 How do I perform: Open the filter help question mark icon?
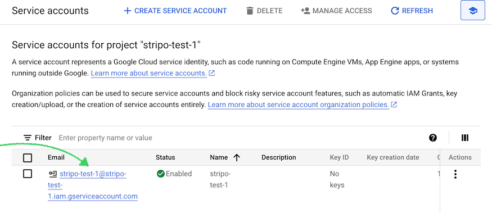tap(433, 138)
